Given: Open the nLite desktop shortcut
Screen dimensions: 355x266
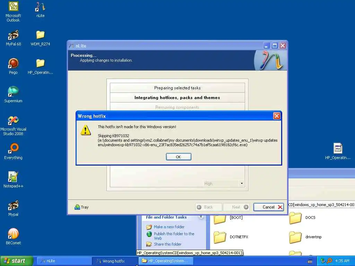Looking at the screenshot, I should tap(40, 10).
